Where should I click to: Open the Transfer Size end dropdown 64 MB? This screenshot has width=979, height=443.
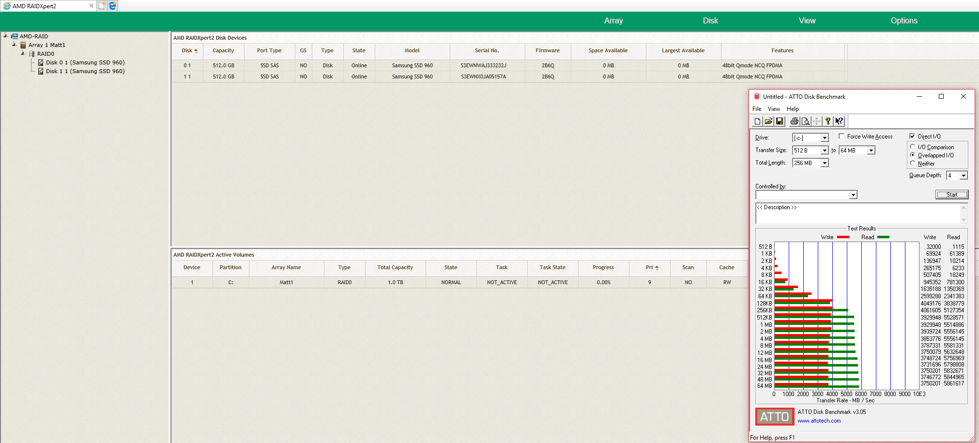(871, 151)
